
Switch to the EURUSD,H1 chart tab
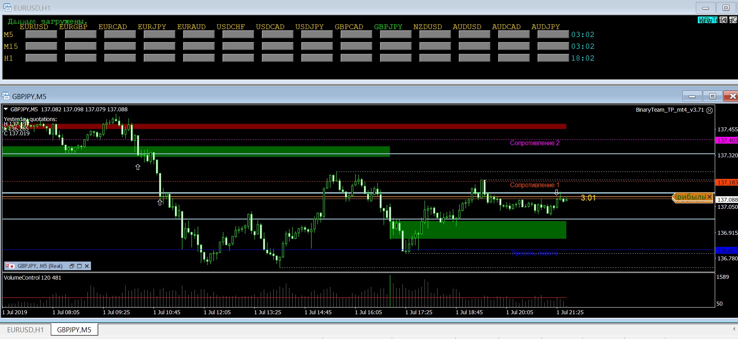[25, 330]
